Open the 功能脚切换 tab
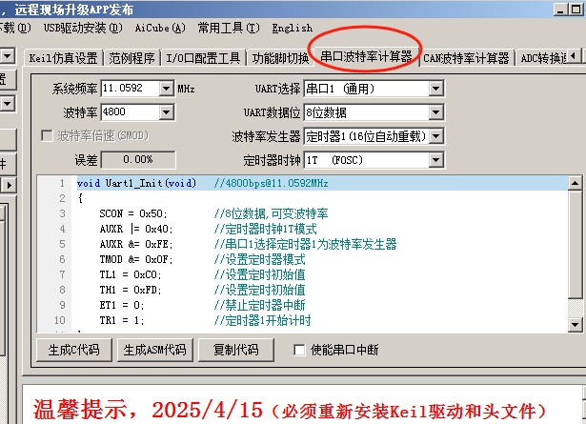Image resolution: width=586 pixels, height=424 pixels. click(280, 58)
